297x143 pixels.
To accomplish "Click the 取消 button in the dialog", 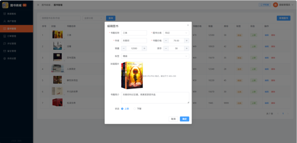I will (173, 119).
